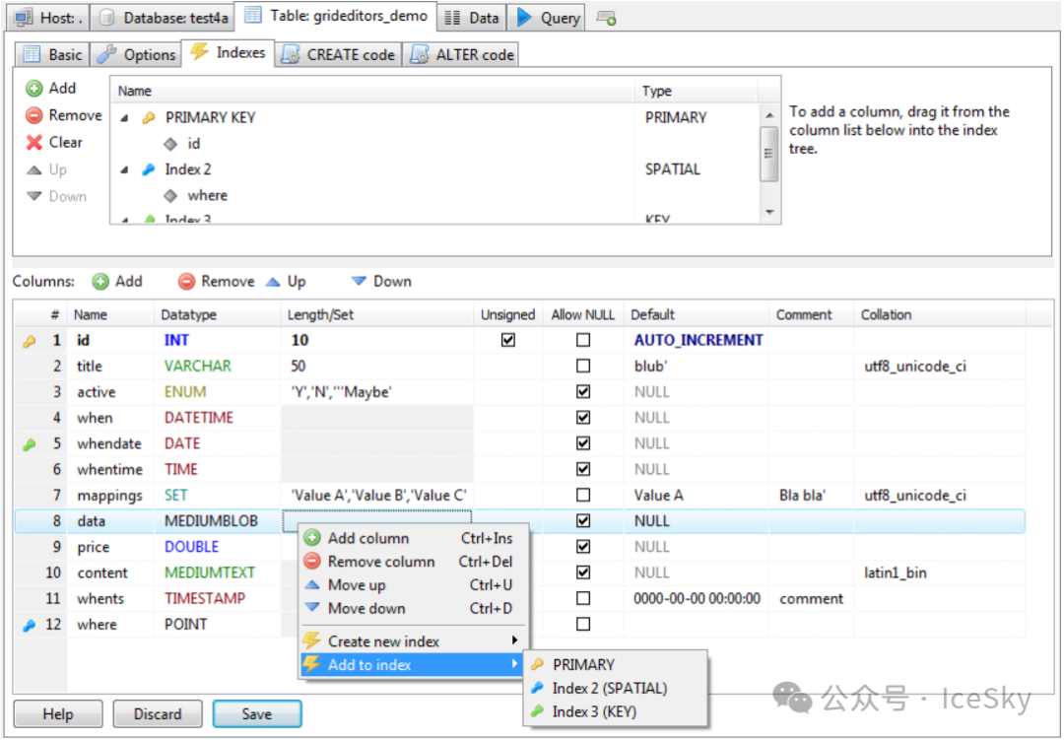Viewport: 1064px width, 740px height.
Task: Collapse the Index 2 tree node
Action: pyautogui.click(x=124, y=169)
